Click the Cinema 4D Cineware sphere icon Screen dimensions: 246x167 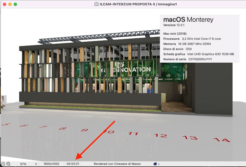click(155, 164)
